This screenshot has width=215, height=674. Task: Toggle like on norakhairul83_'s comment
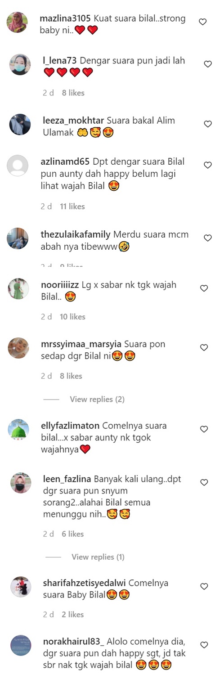[204, 645]
